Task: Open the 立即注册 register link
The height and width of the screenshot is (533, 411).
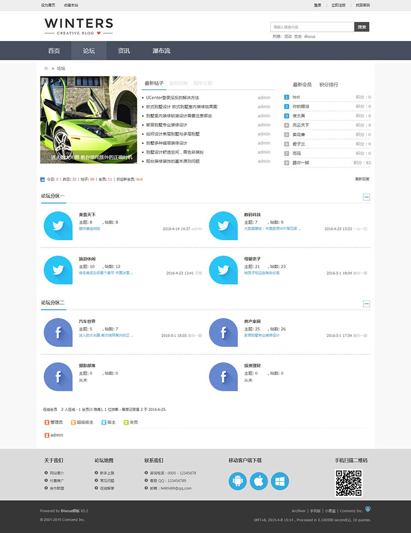Action: [338, 5]
